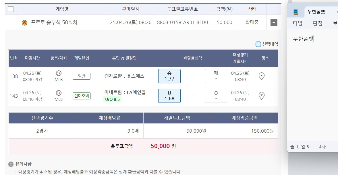Switch to the 두한폴벳 Notepad tab
Image resolution: width=338 pixels, height=175 pixels.
tap(316, 12)
